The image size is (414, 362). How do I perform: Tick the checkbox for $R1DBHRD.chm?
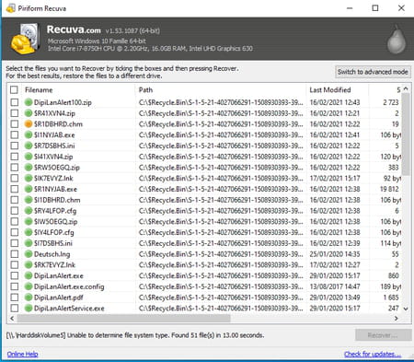(15, 124)
